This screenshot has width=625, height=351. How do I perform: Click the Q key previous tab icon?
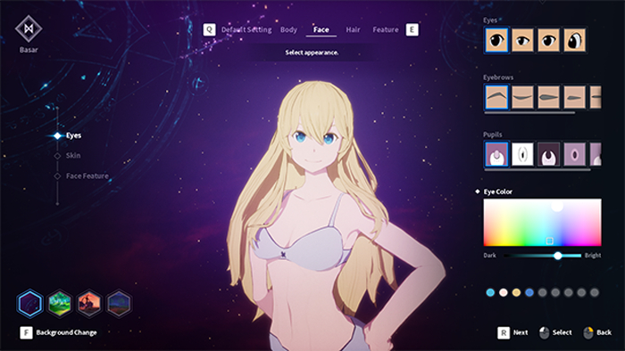(x=209, y=29)
